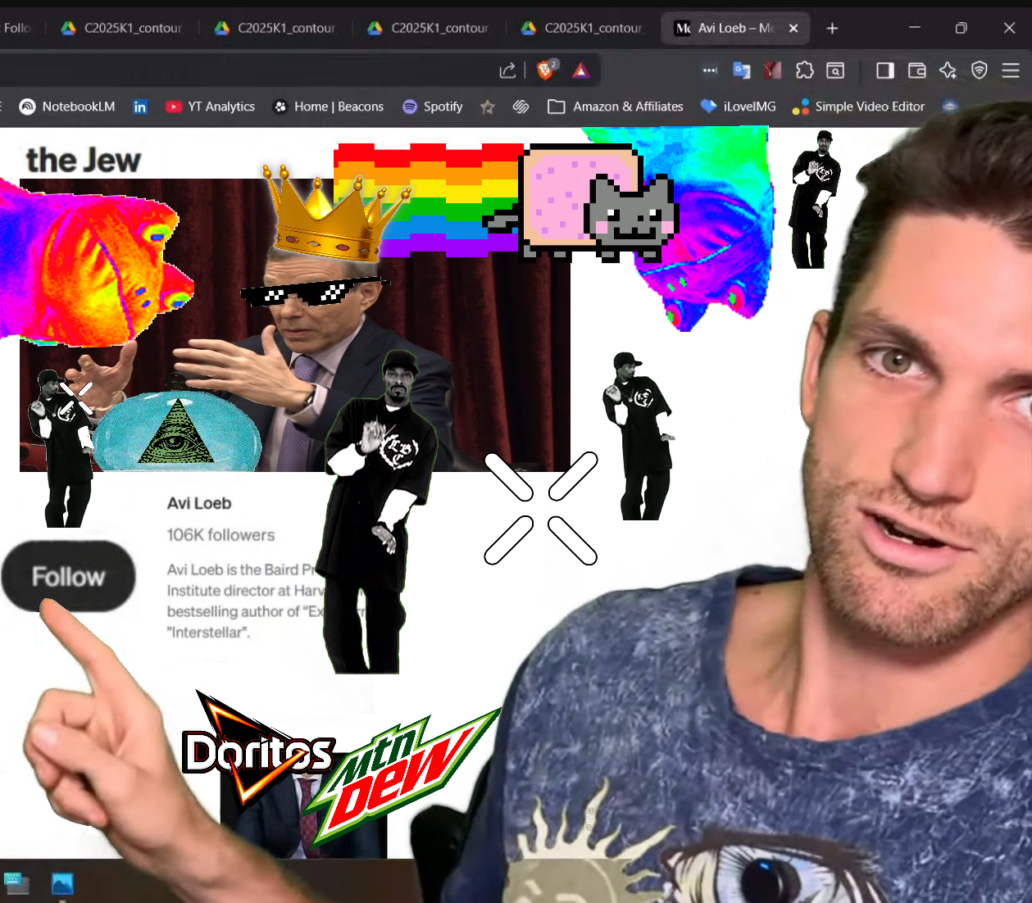Click the 106K followers count
This screenshot has width=1032, height=903.
(221, 535)
